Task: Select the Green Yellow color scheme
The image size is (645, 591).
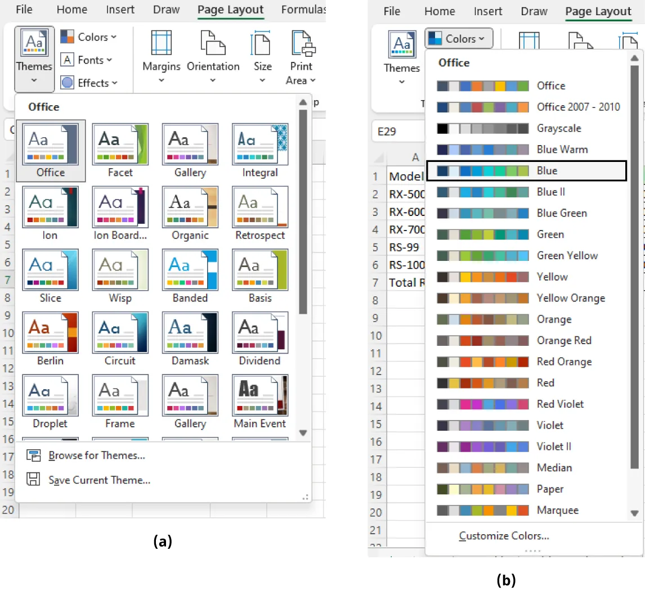Action: [x=567, y=256]
